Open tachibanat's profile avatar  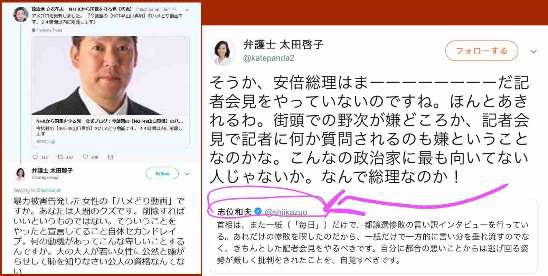(x=21, y=15)
